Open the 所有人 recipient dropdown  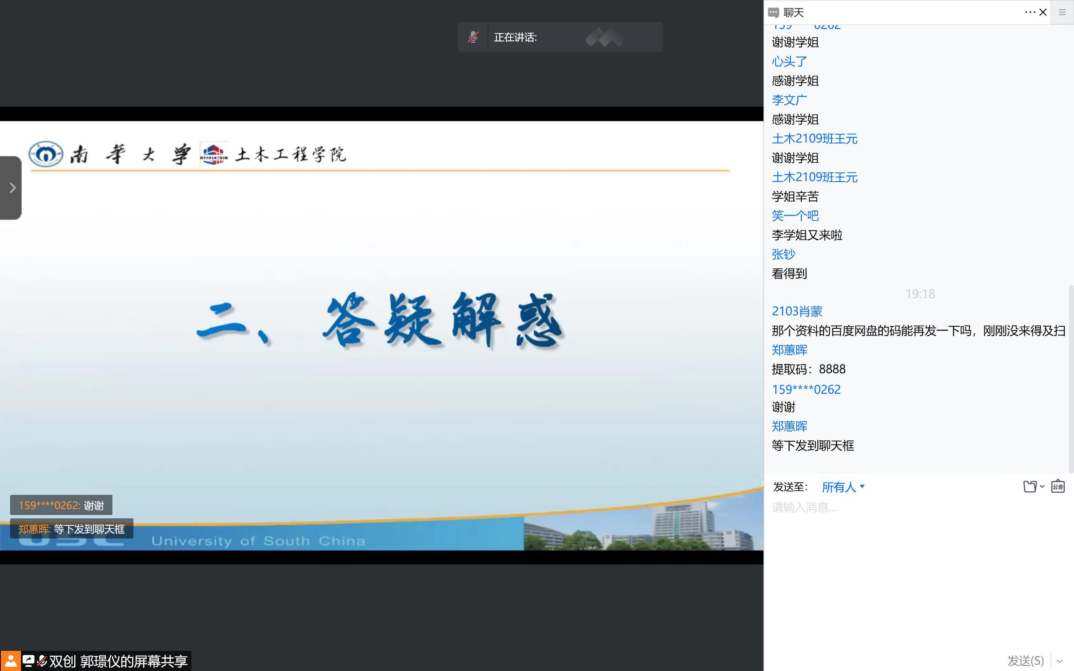click(x=842, y=487)
